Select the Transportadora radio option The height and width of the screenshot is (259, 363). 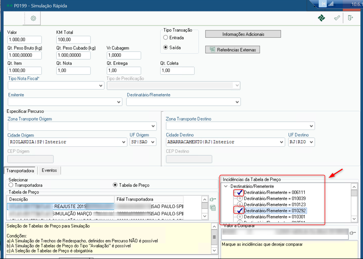coord(11,185)
